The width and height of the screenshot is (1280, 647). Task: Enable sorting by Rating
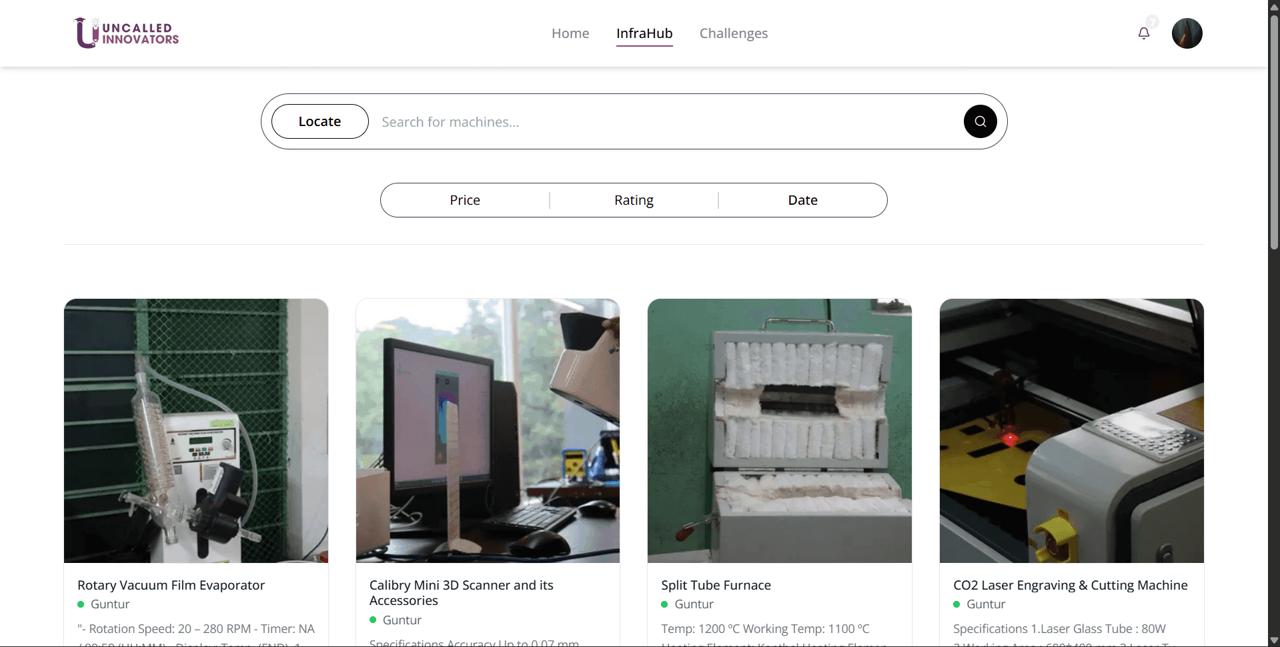point(633,199)
